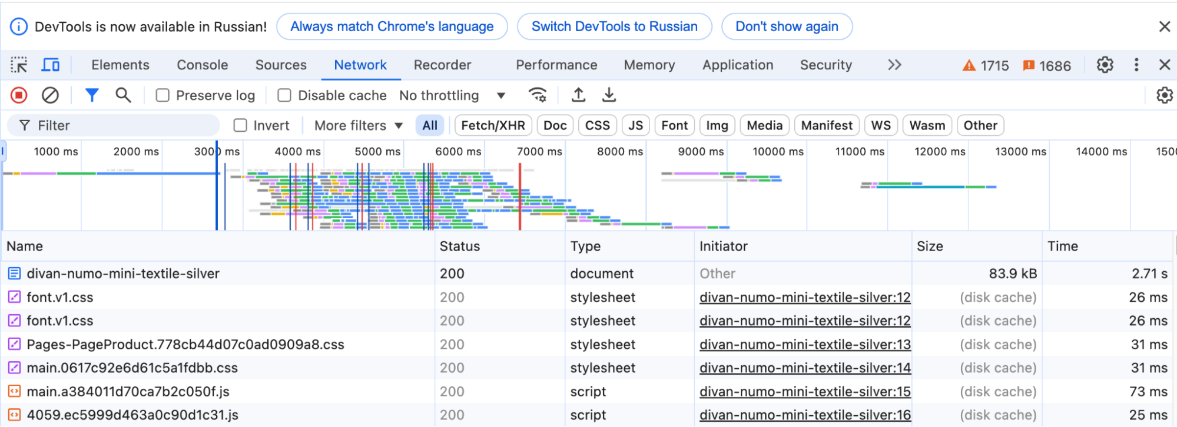
Task: Open network conditions wifi icon
Action: click(x=538, y=95)
